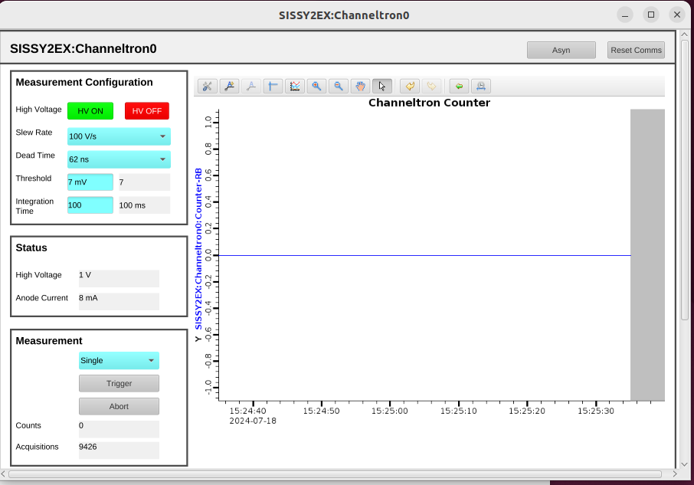Screen dimensions: 694x485
Task: Expand the Single measurement mode dropdown
Action: tap(119, 361)
